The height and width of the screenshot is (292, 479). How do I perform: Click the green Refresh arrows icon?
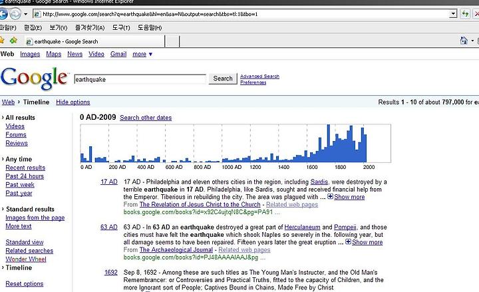pos(465,14)
